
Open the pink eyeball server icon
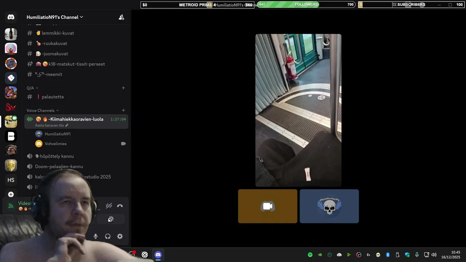[11, 49]
